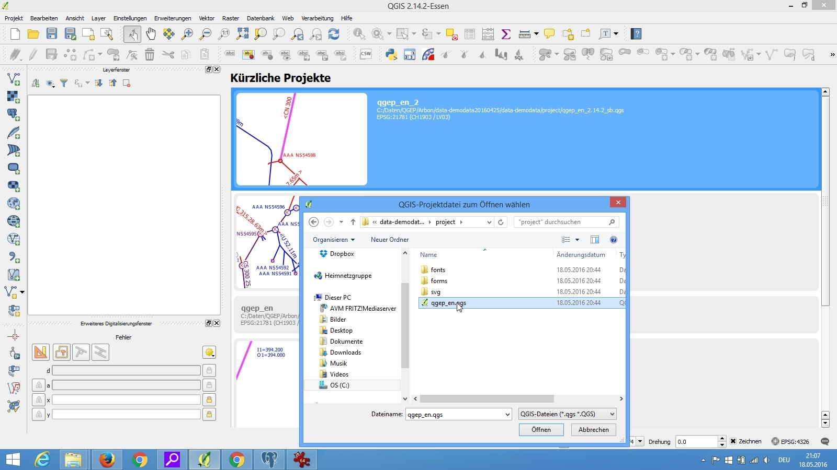Toggle relative mode for y coordinate

(x=39, y=414)
